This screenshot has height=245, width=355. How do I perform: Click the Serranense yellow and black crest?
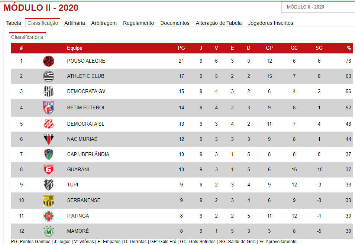point(49,200)
